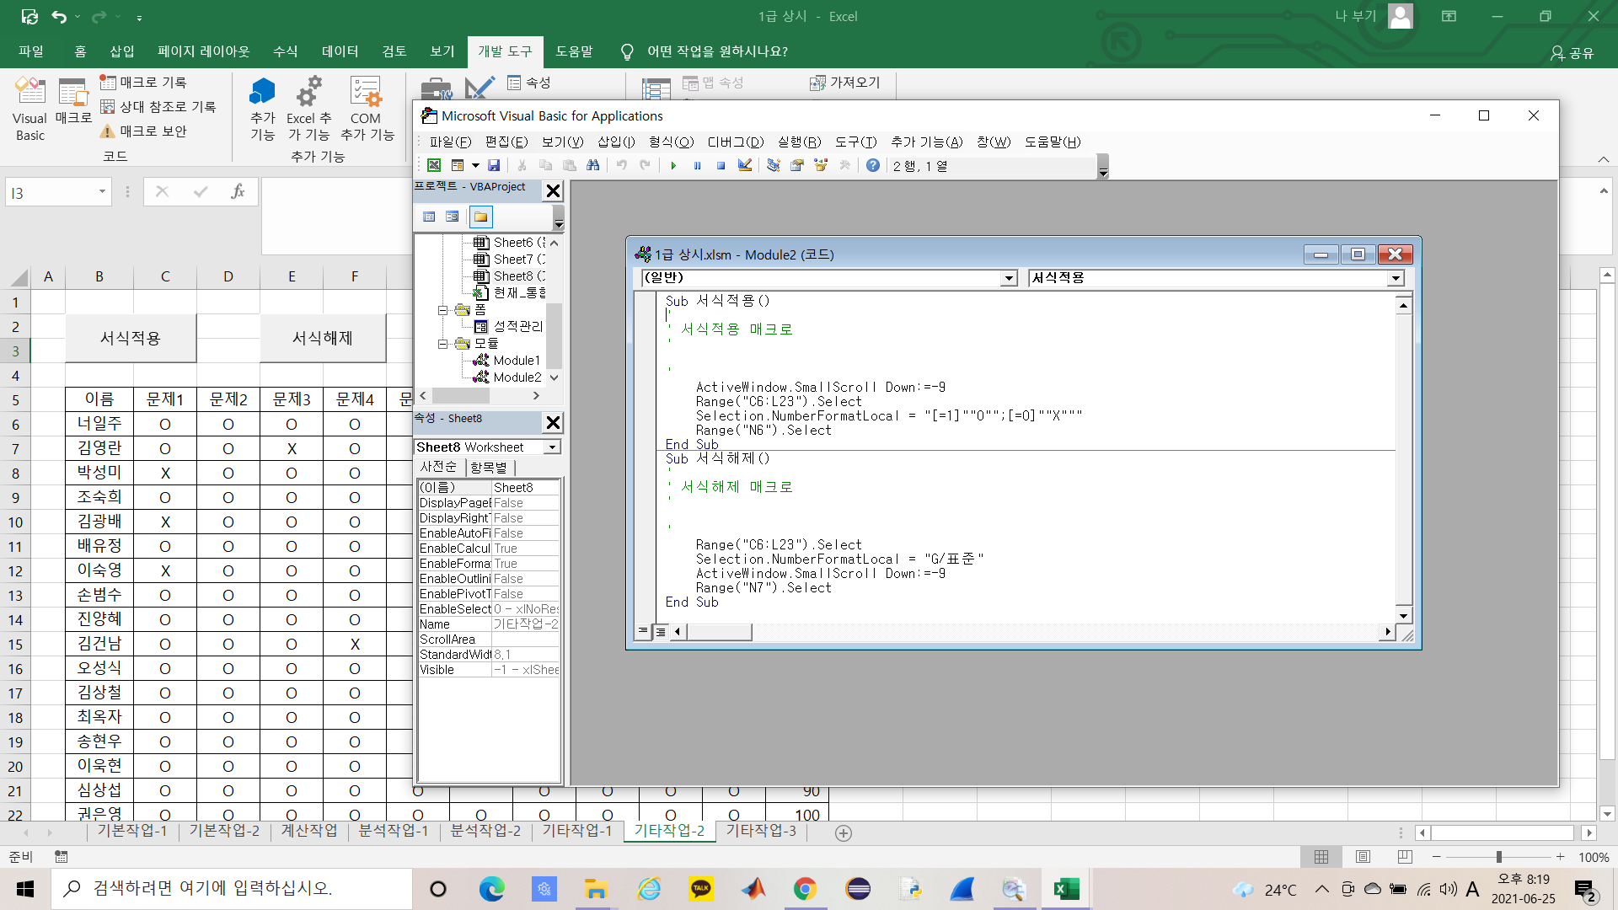Switch to Excel via View Microsoft Excel icon

[434, 166]
